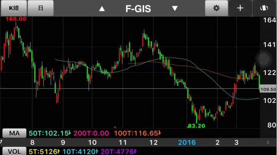The image size is (277, 155).
Task: Open MA indicator settings
Action: [14, 133]
